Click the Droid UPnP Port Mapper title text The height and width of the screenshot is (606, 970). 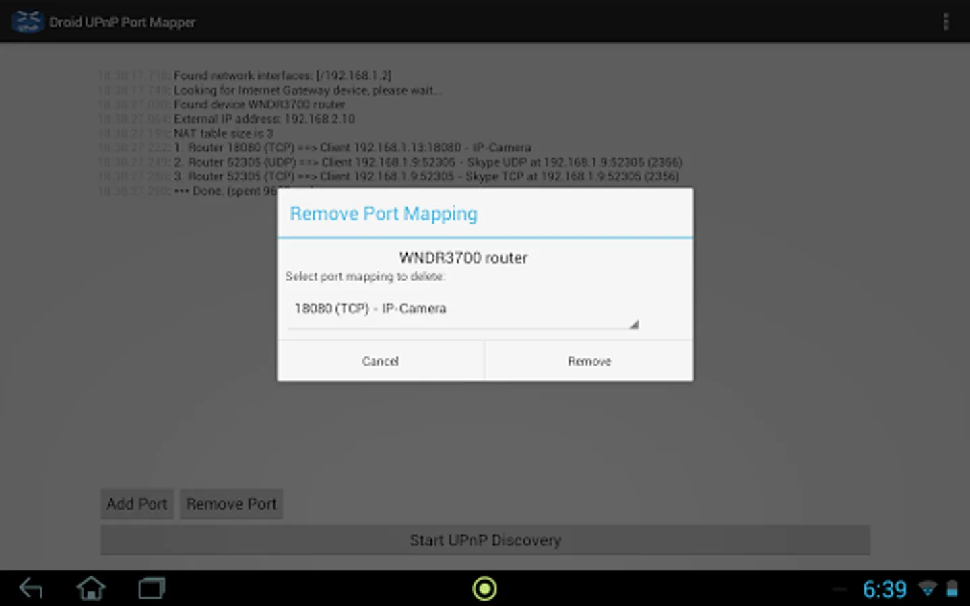pyautogui.click(x=122, y=22)
